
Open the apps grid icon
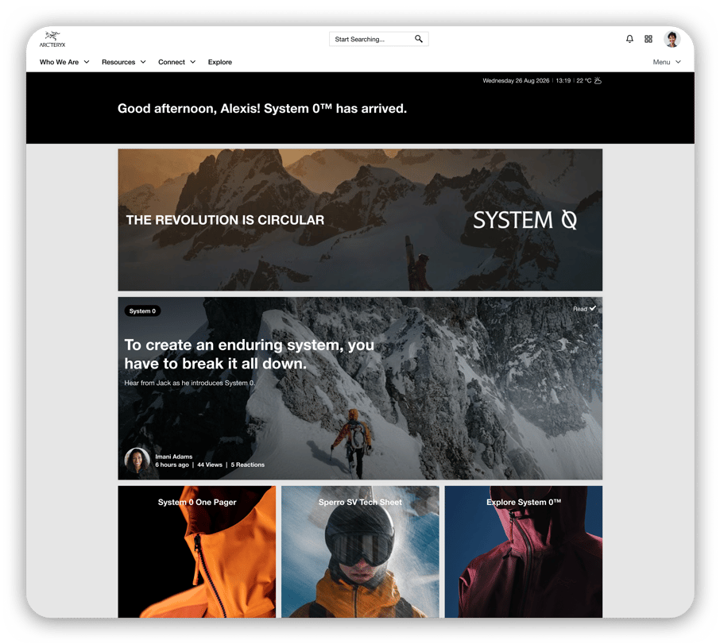(x=648, y=39)
